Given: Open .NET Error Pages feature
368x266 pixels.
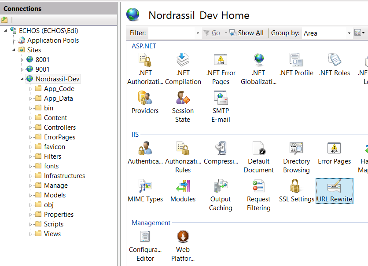Looking at the screenshot, I should [221, 69].
